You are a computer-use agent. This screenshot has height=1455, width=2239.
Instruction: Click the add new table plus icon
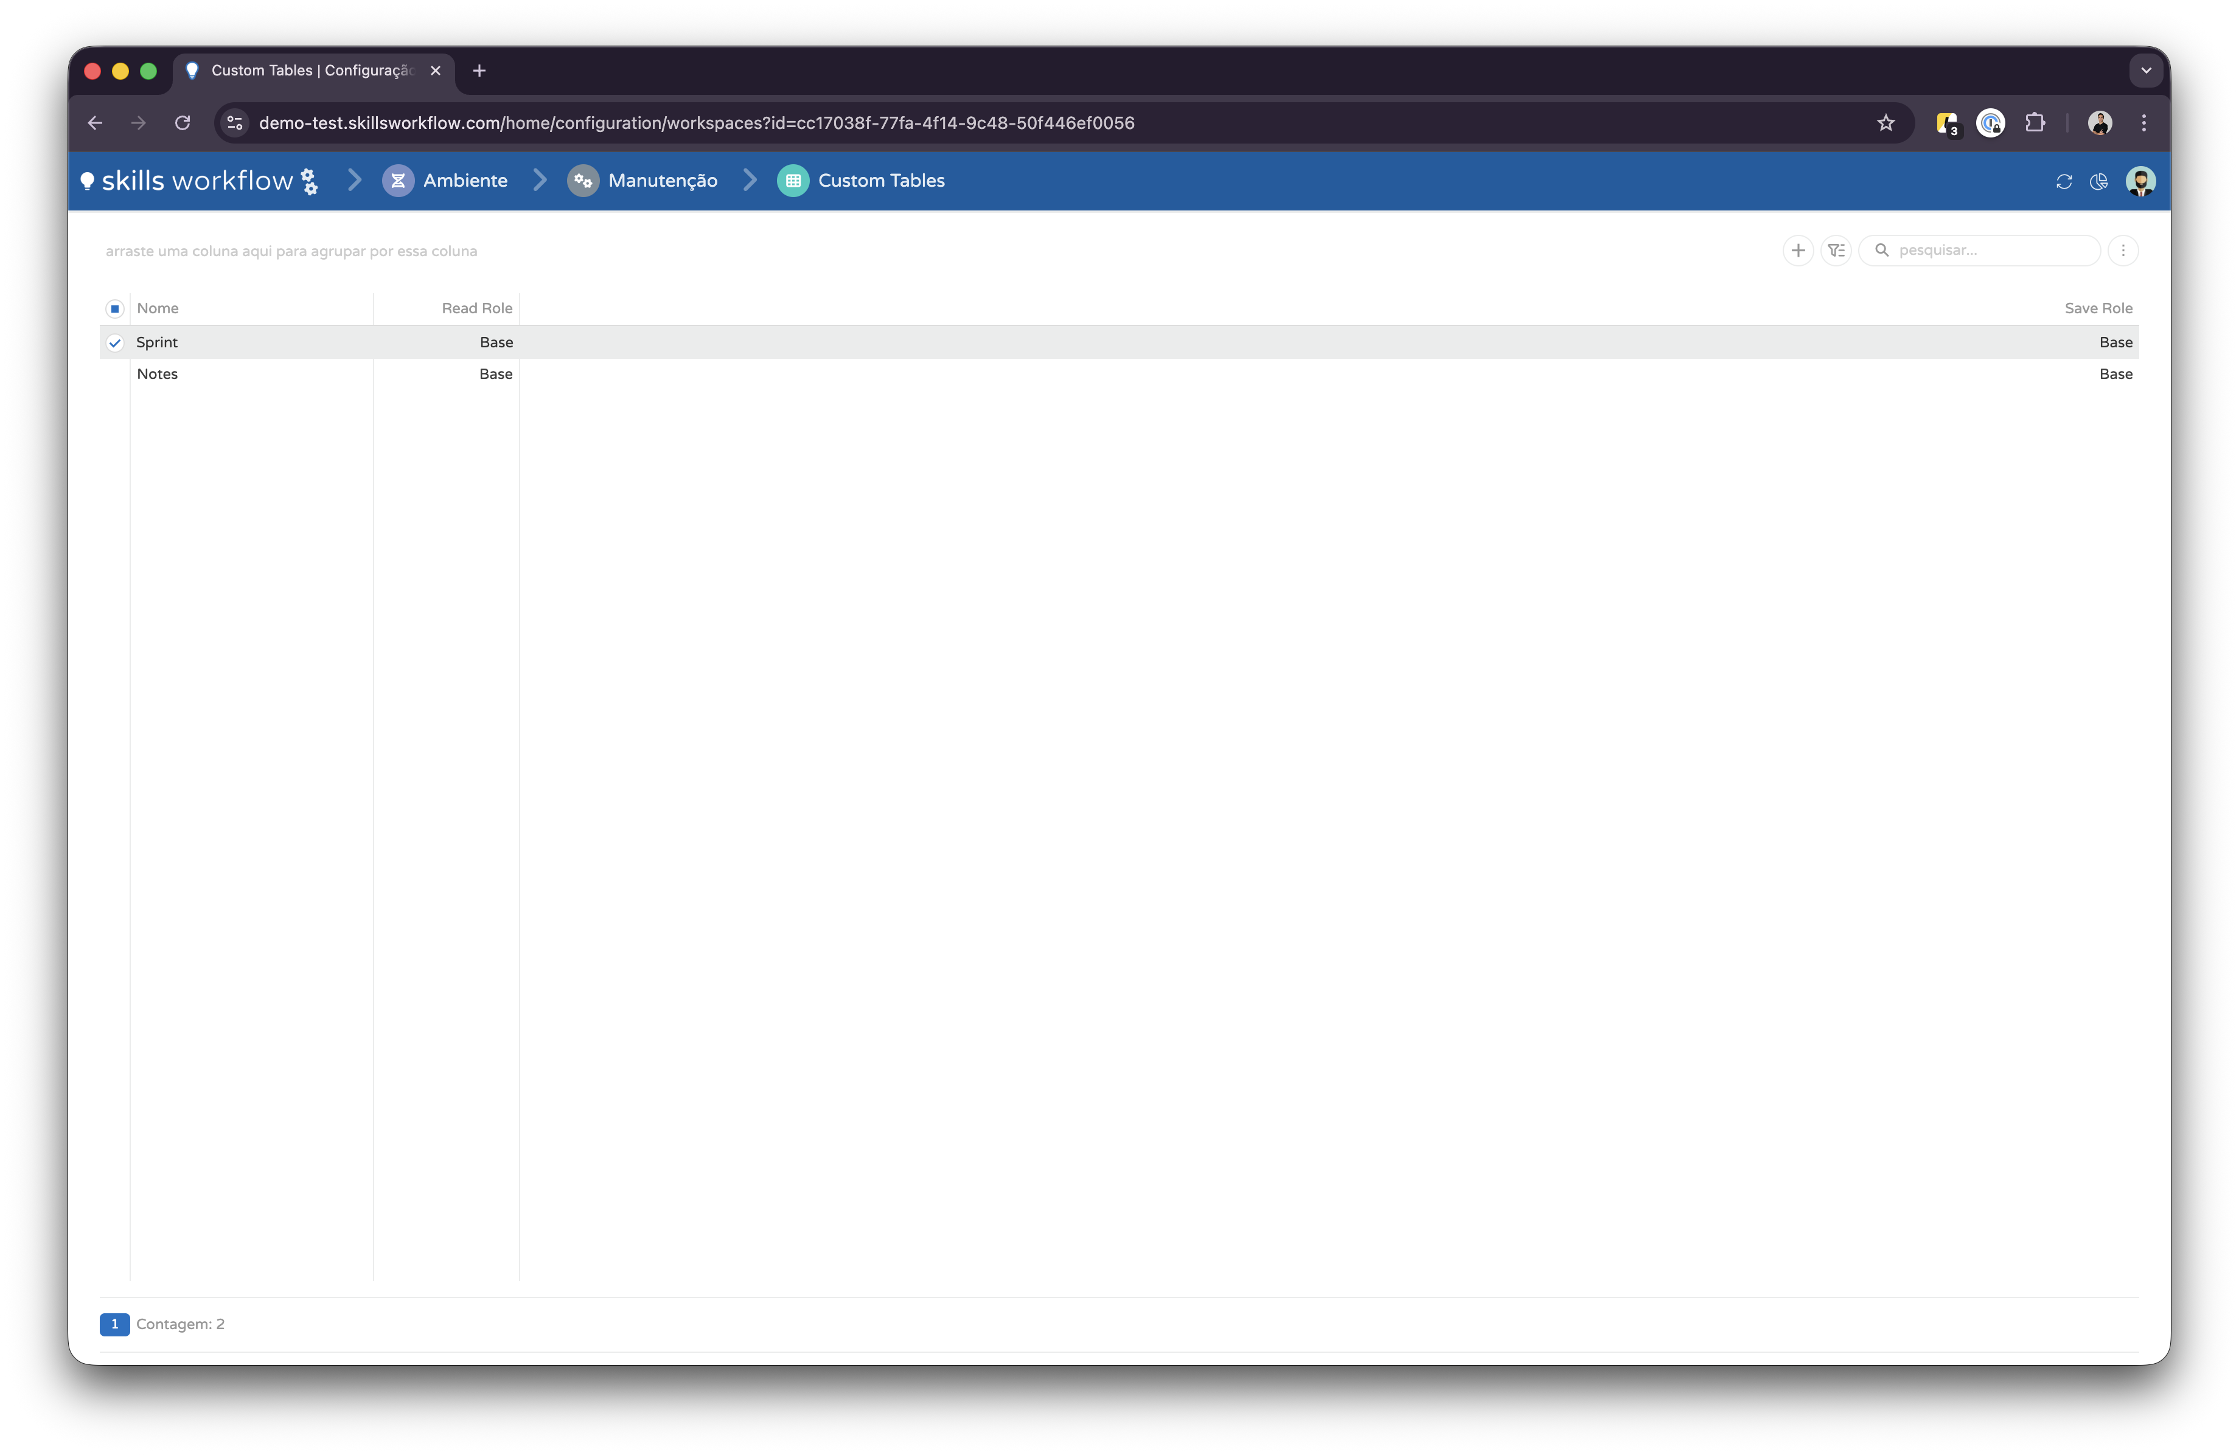[x=1798, y=250]
